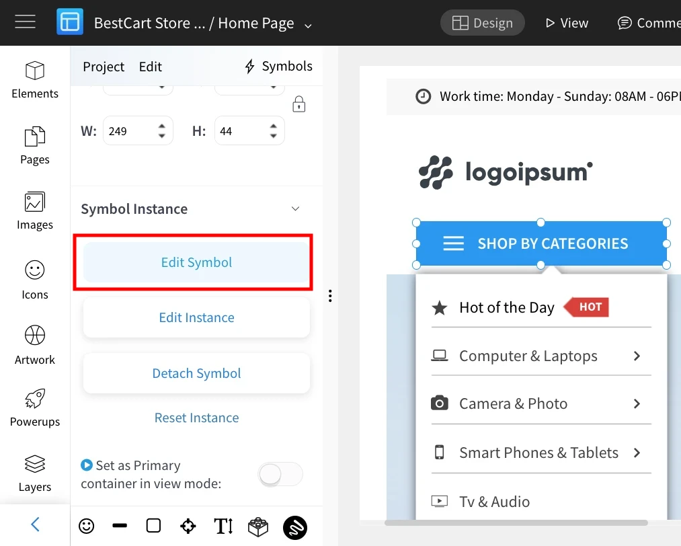Viewport: 681px width, 546px height.
Task: Click the canvas horizontal scrollbar
Action: pos(516,522)
